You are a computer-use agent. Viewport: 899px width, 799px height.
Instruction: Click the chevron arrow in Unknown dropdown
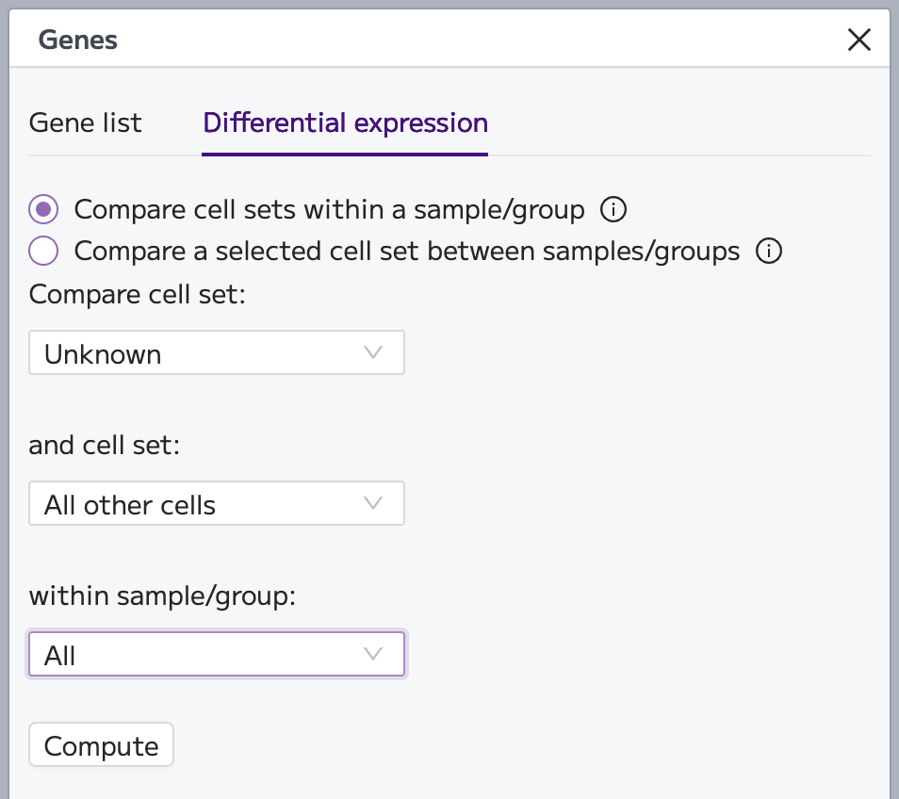click(x=372, y=352)
